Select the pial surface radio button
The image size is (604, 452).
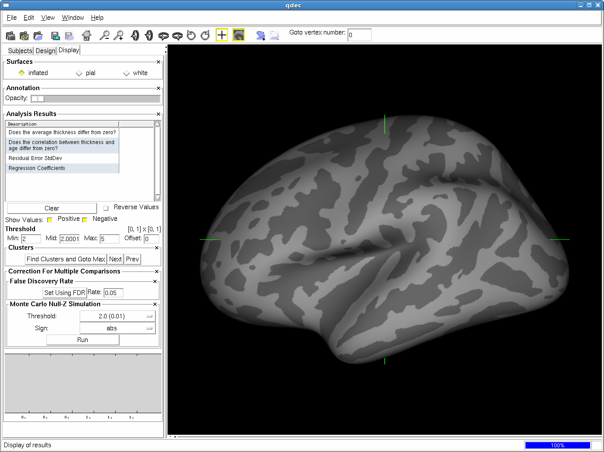79,73
